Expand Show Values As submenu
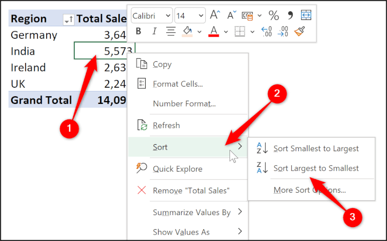Viewport: 387px width, 241px height. tap(188, 232)
